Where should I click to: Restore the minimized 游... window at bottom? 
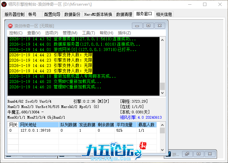[x=187, y=154]
